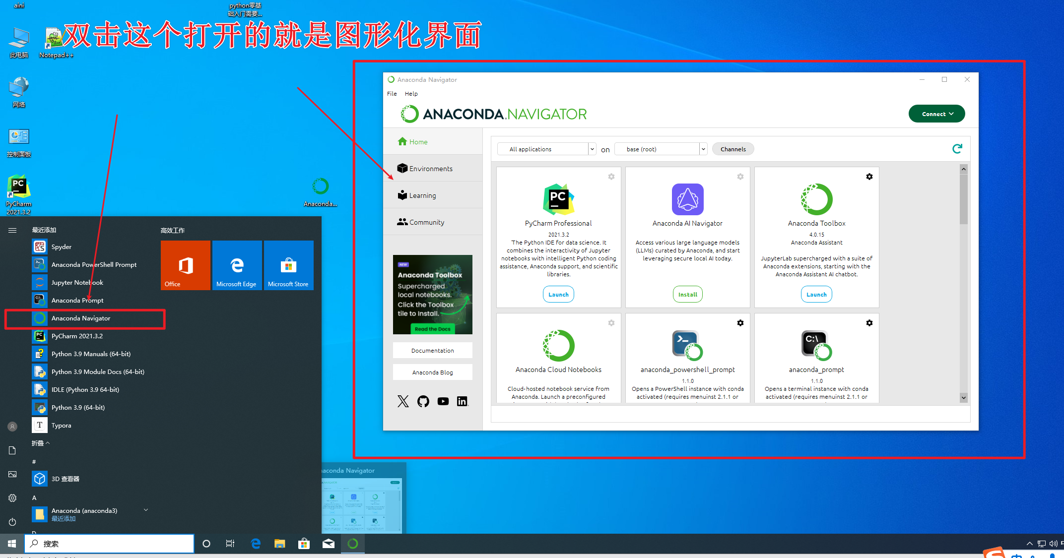Expand the All applications dropdown
Screen dimensions: 1064x558
(x=546, y=149)
